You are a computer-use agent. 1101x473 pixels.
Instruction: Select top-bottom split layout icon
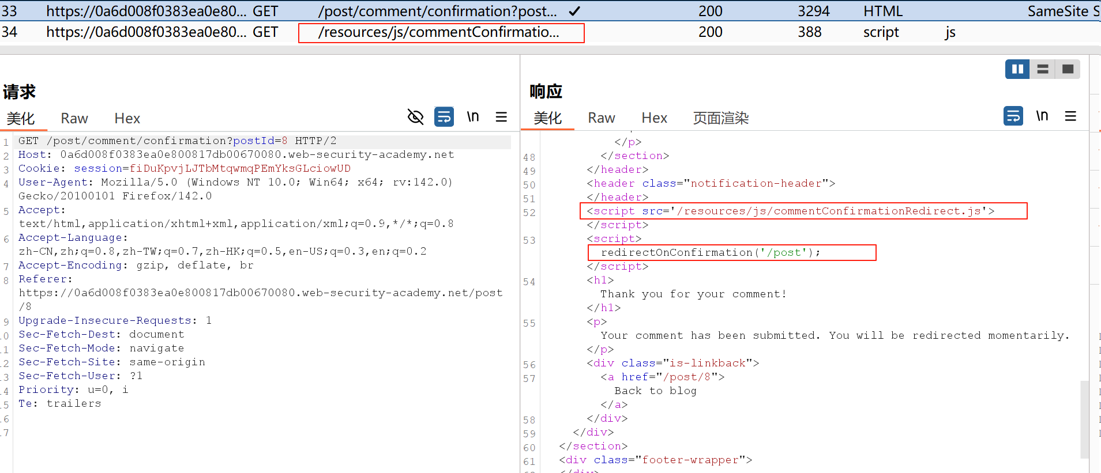[1042, 69]
